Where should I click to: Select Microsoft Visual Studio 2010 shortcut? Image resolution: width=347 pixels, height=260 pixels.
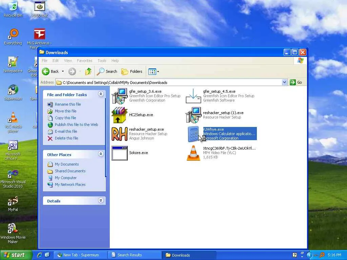point(13,178)
